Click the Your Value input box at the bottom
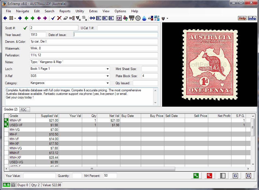 [x=40, y=176]
